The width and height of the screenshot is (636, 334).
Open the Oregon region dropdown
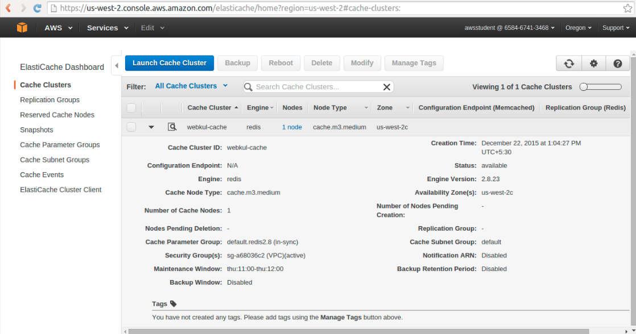(x=579, y=27)
